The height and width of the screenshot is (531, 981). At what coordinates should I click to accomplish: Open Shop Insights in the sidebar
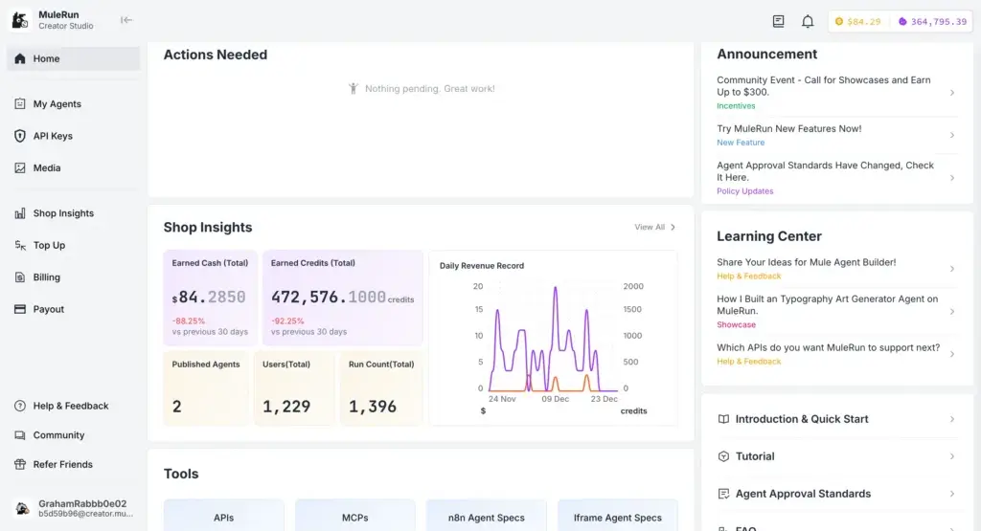(x=74, y=213)
